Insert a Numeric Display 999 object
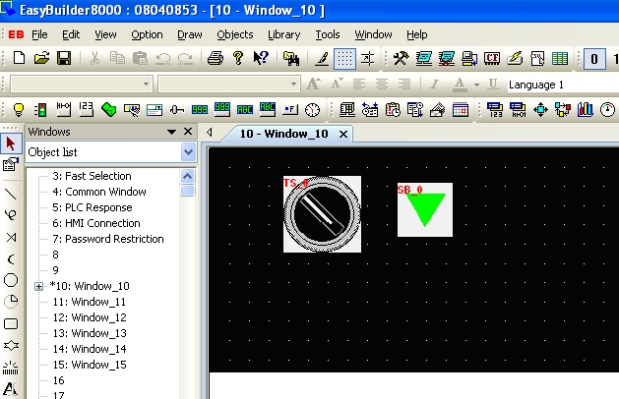Viewport: 619px width, 399px height. click(200, 110)
